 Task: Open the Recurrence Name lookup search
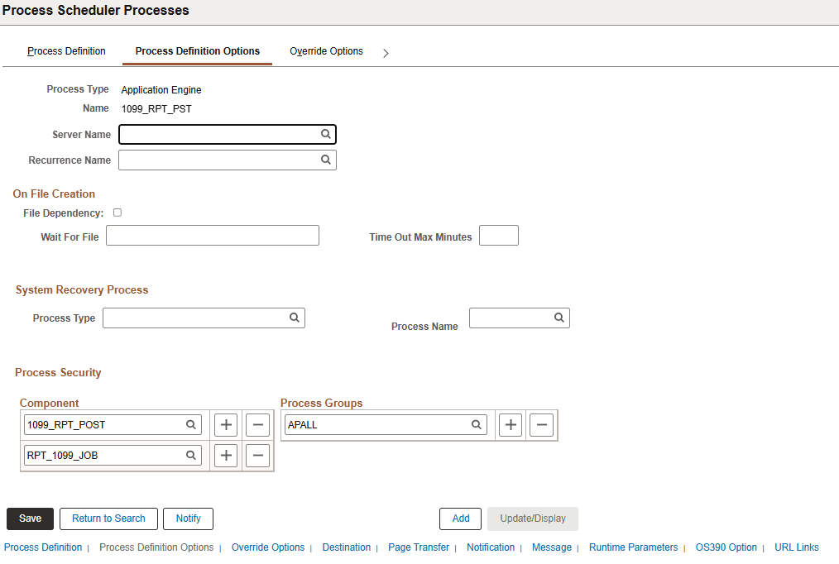[x=326, y=160]
